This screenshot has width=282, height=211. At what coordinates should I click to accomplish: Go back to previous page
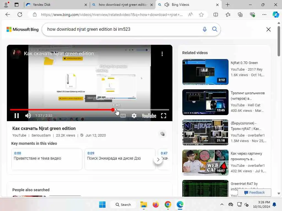coord(8,15)
